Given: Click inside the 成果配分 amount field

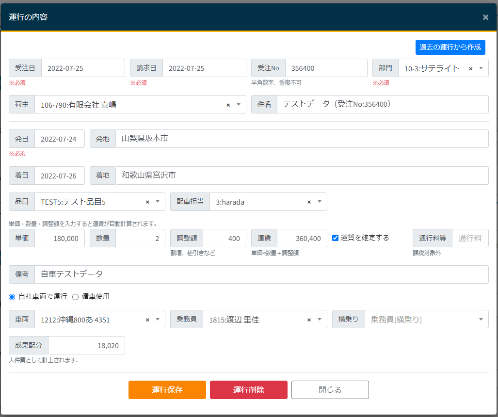Looking at the screenshot, I should [86, 345].
